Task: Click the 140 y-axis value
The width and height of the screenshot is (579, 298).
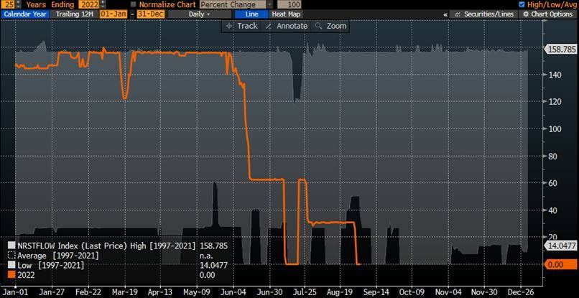Action: 555,75
